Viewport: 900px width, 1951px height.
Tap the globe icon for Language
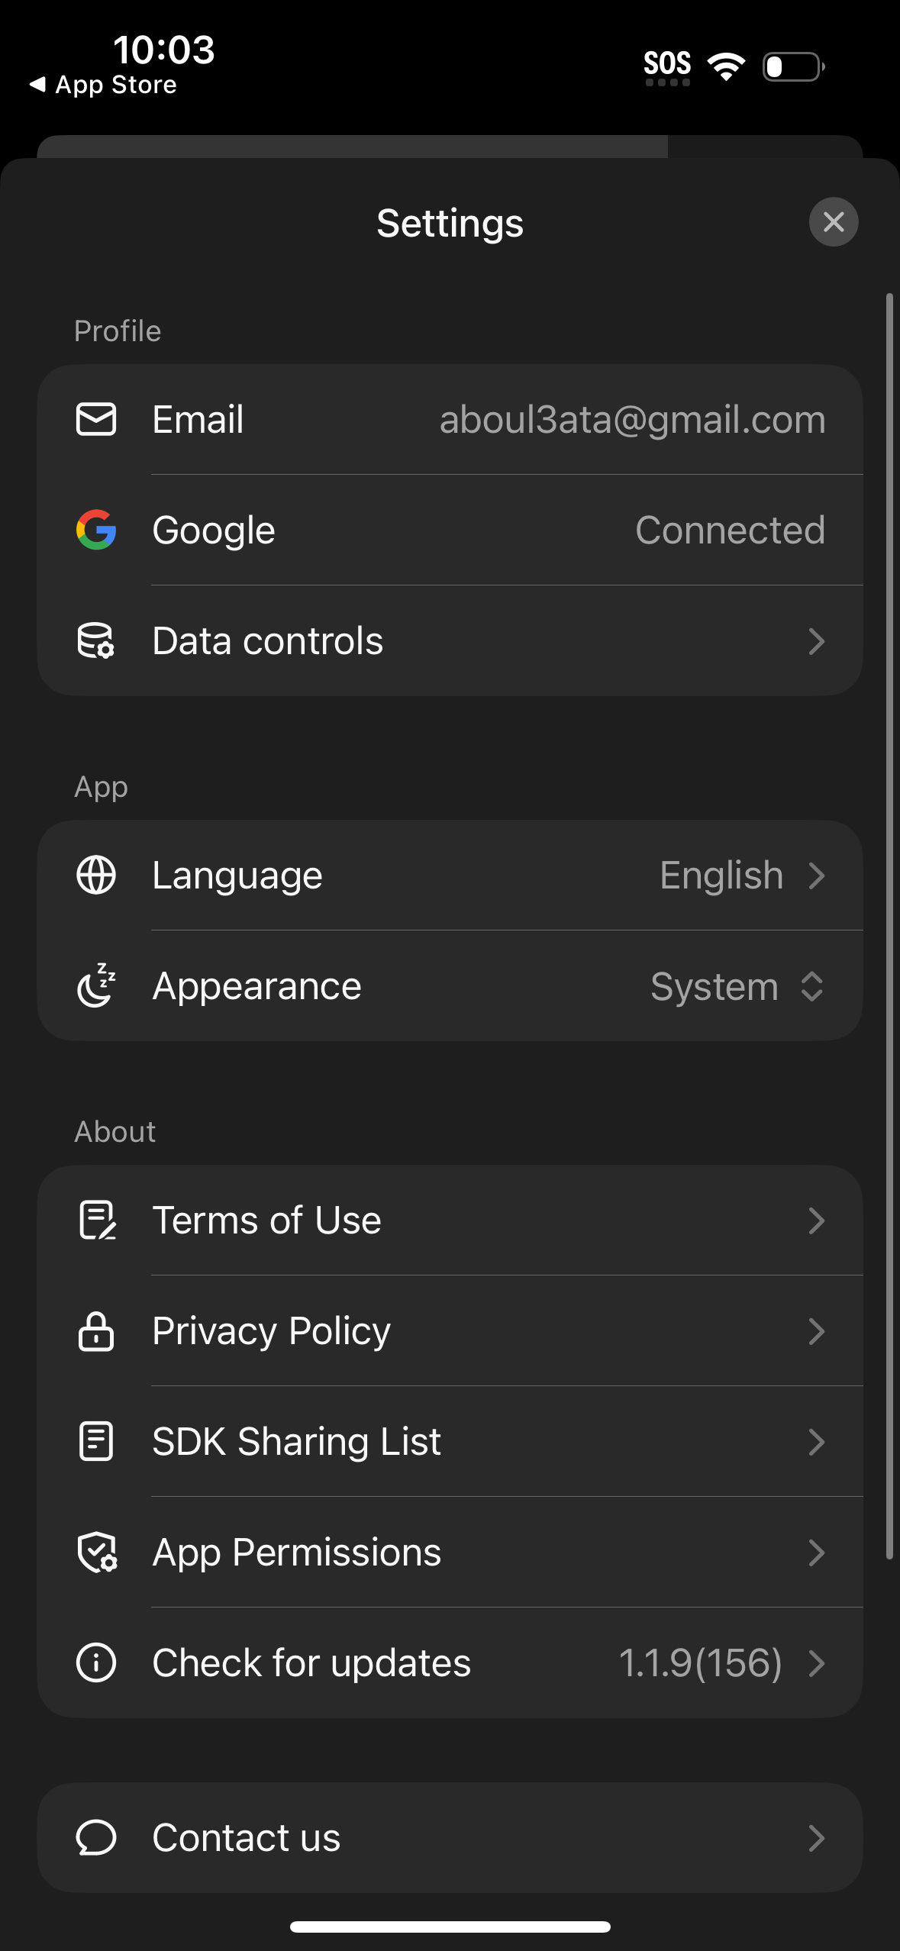96,875
